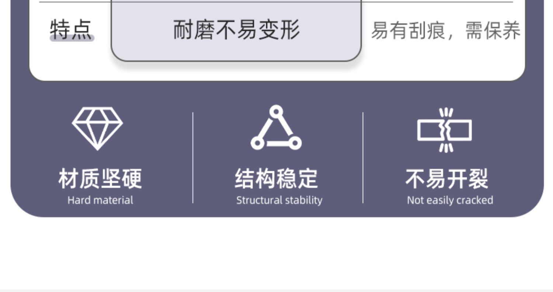553x292 pixels.
Task: Click the Hard material caption
Action: pyautogui.click(x=100, y=200)
